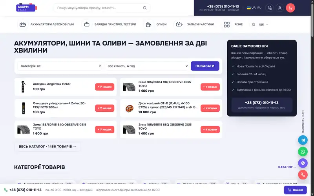Image resolution: width=314 pixels, height=196 pixels.
Task: Click the Аккум База logo
Action: pos(26,7)
